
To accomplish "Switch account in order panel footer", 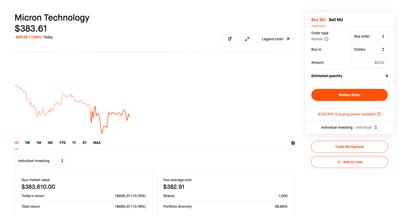I will point(349,128).
